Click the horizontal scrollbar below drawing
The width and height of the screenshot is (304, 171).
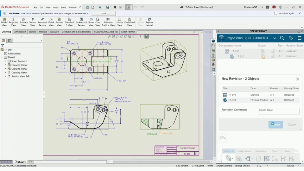160,161
